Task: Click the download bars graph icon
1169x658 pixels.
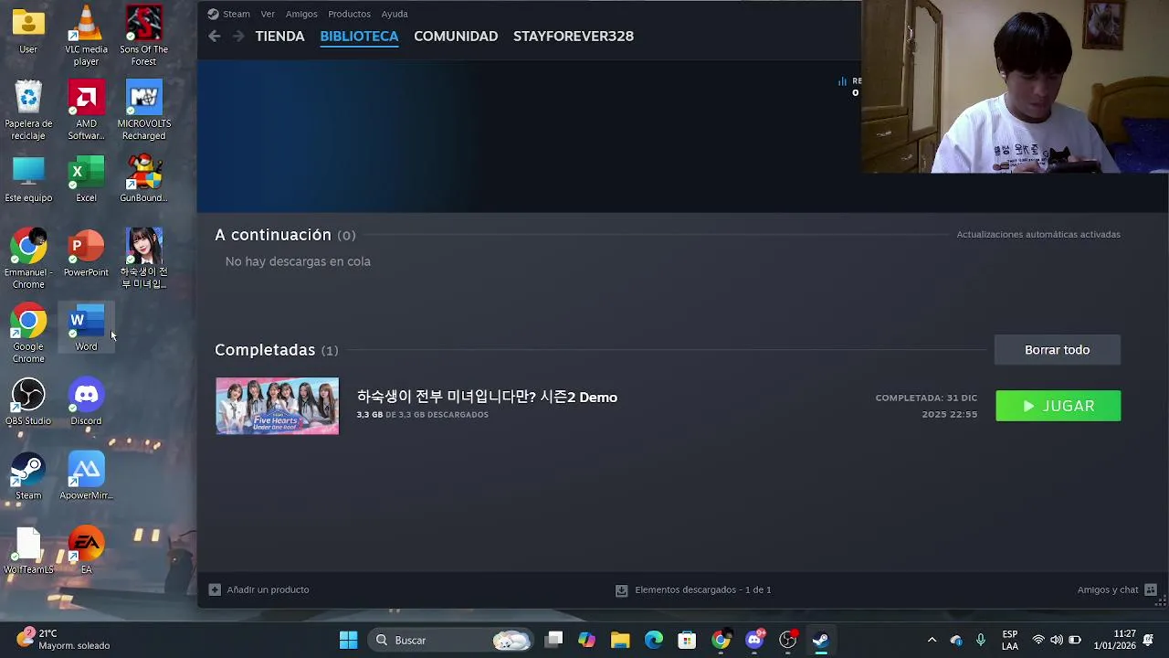Action: [x=842, y=81]
